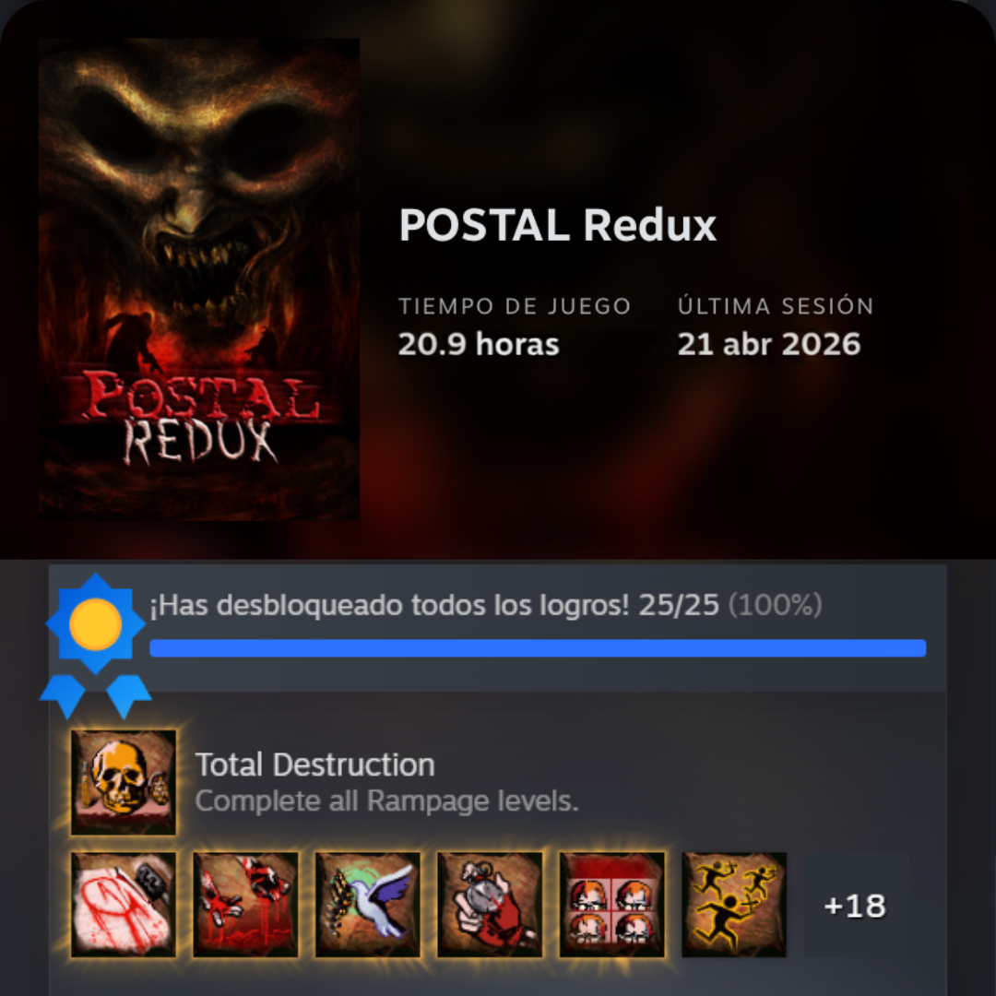This screenshot has height=996, width=996.
Task: Click the TIEMPO DE JUEGO label
Action: (x=515, y=306)
